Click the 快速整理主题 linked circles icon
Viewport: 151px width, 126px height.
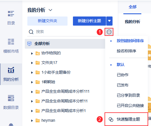pos(111,119)
